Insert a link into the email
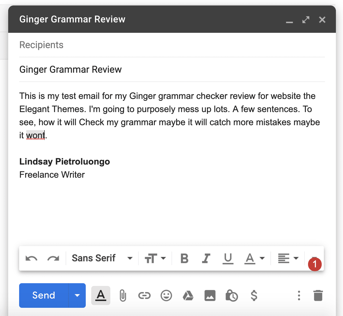 [x=144, y=295]
